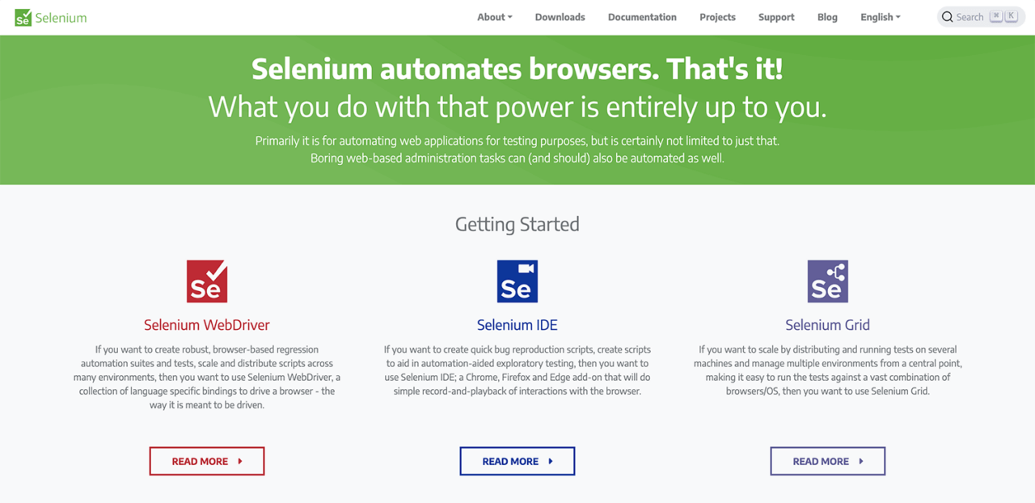Go to the Documentation section
This screenshot has width=1035, height=503.
pyautogui.click(x=642, y=17)
